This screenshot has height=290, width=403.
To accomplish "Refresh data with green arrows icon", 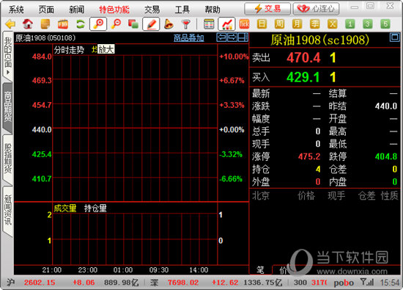I will pos(81,24).
